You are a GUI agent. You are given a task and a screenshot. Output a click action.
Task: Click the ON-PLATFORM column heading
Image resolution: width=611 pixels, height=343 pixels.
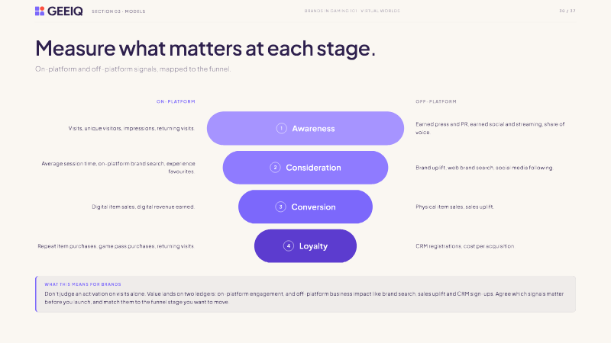point(176,101)
